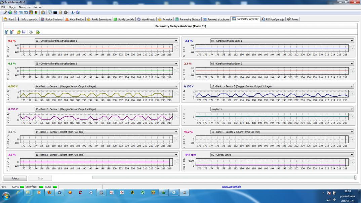Switch to the Parametry Liczbowe tab
Image resolution: width=361 pixels, height=203 pixels.
click(x=216, y=19)
